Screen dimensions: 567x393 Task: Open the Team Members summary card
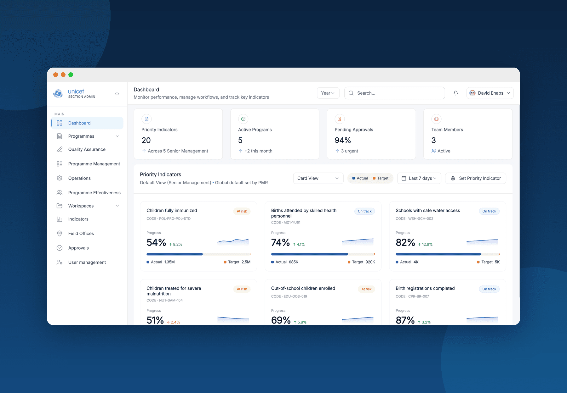coord(468,134)
